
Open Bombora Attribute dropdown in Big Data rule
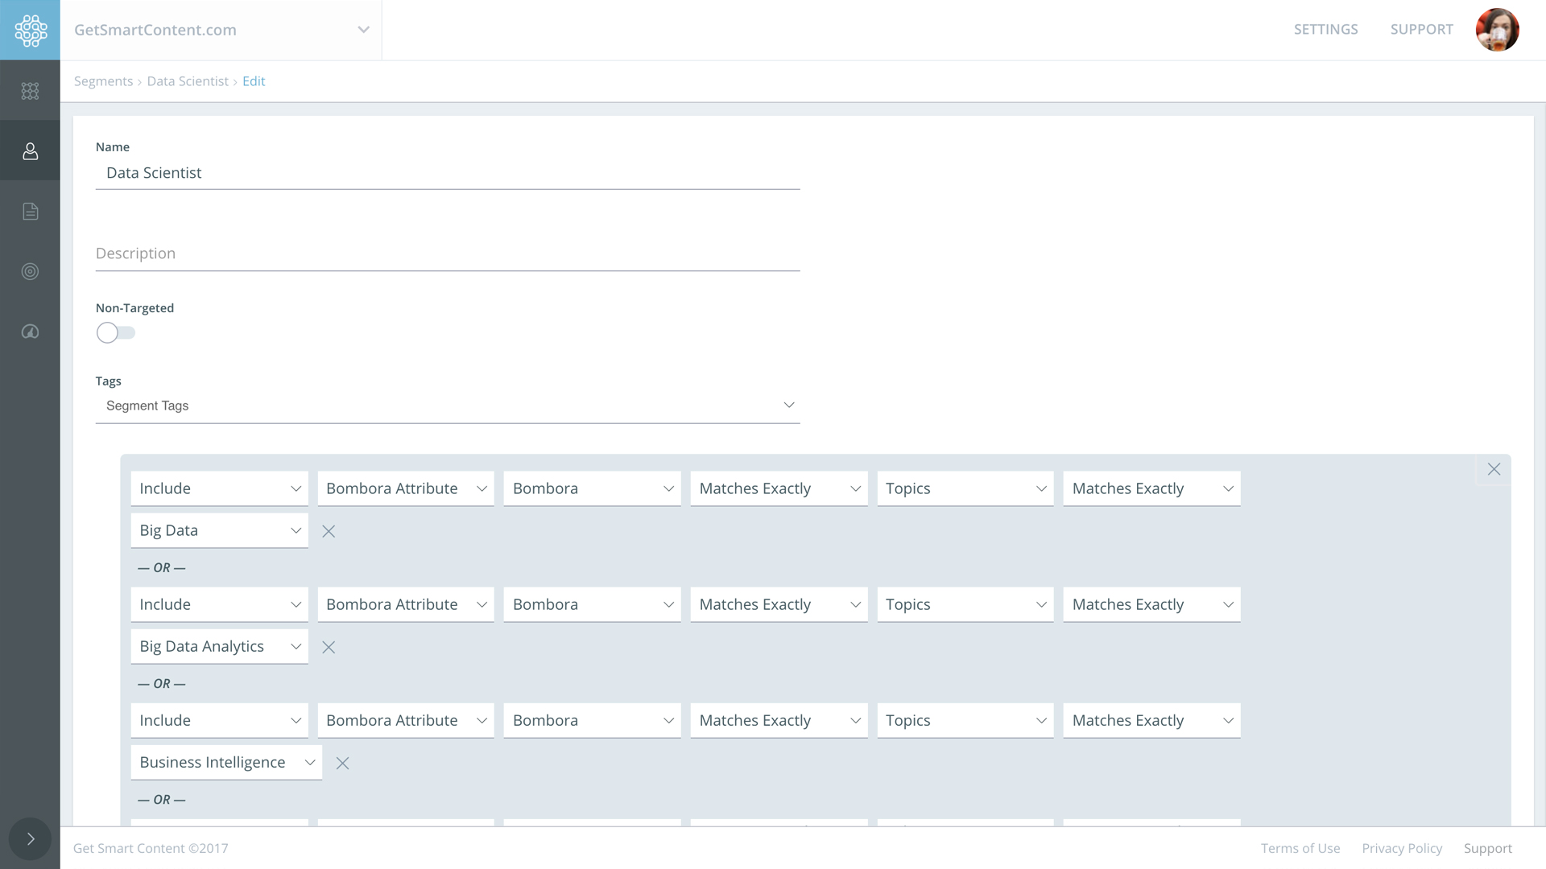(x=406, y=488)
